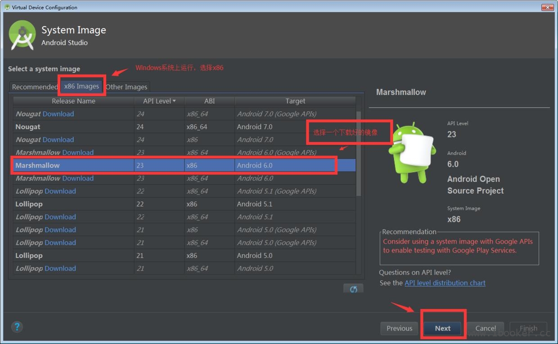Click the Previous button

point(399,328)
